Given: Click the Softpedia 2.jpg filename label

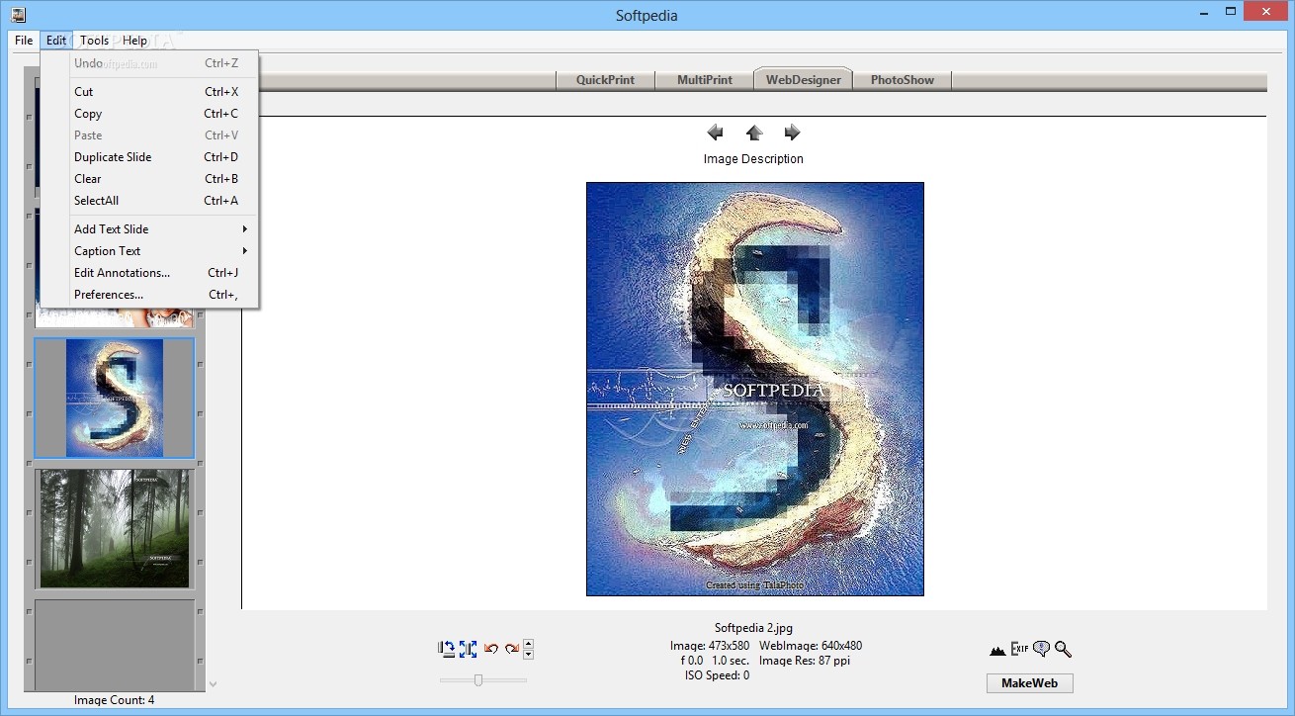Looking at the screenshot, I should (753, 628).
